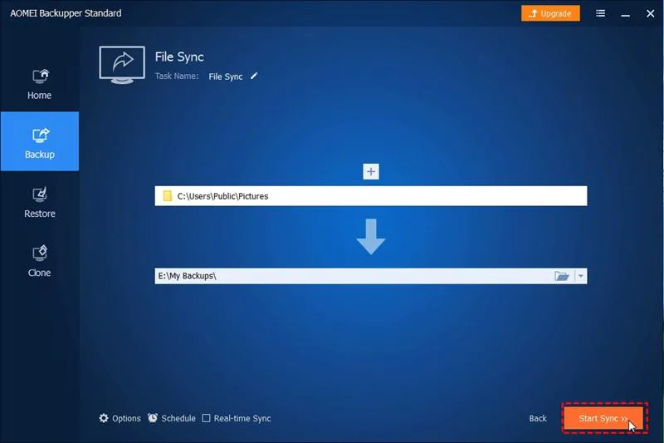Minimize the AOMEI Backupper window
664x443 pixels.
click(626, 14)
